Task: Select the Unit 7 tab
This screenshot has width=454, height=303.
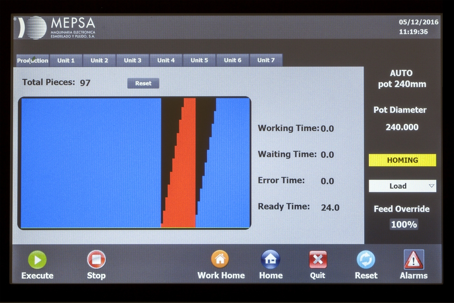Action: (x=266, y=60)
